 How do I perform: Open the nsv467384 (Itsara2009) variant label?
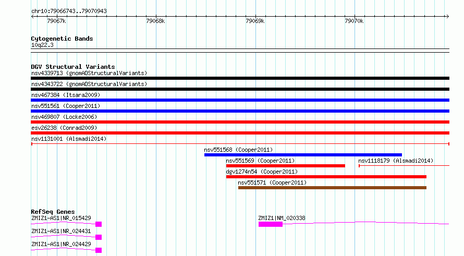point(66,95)
